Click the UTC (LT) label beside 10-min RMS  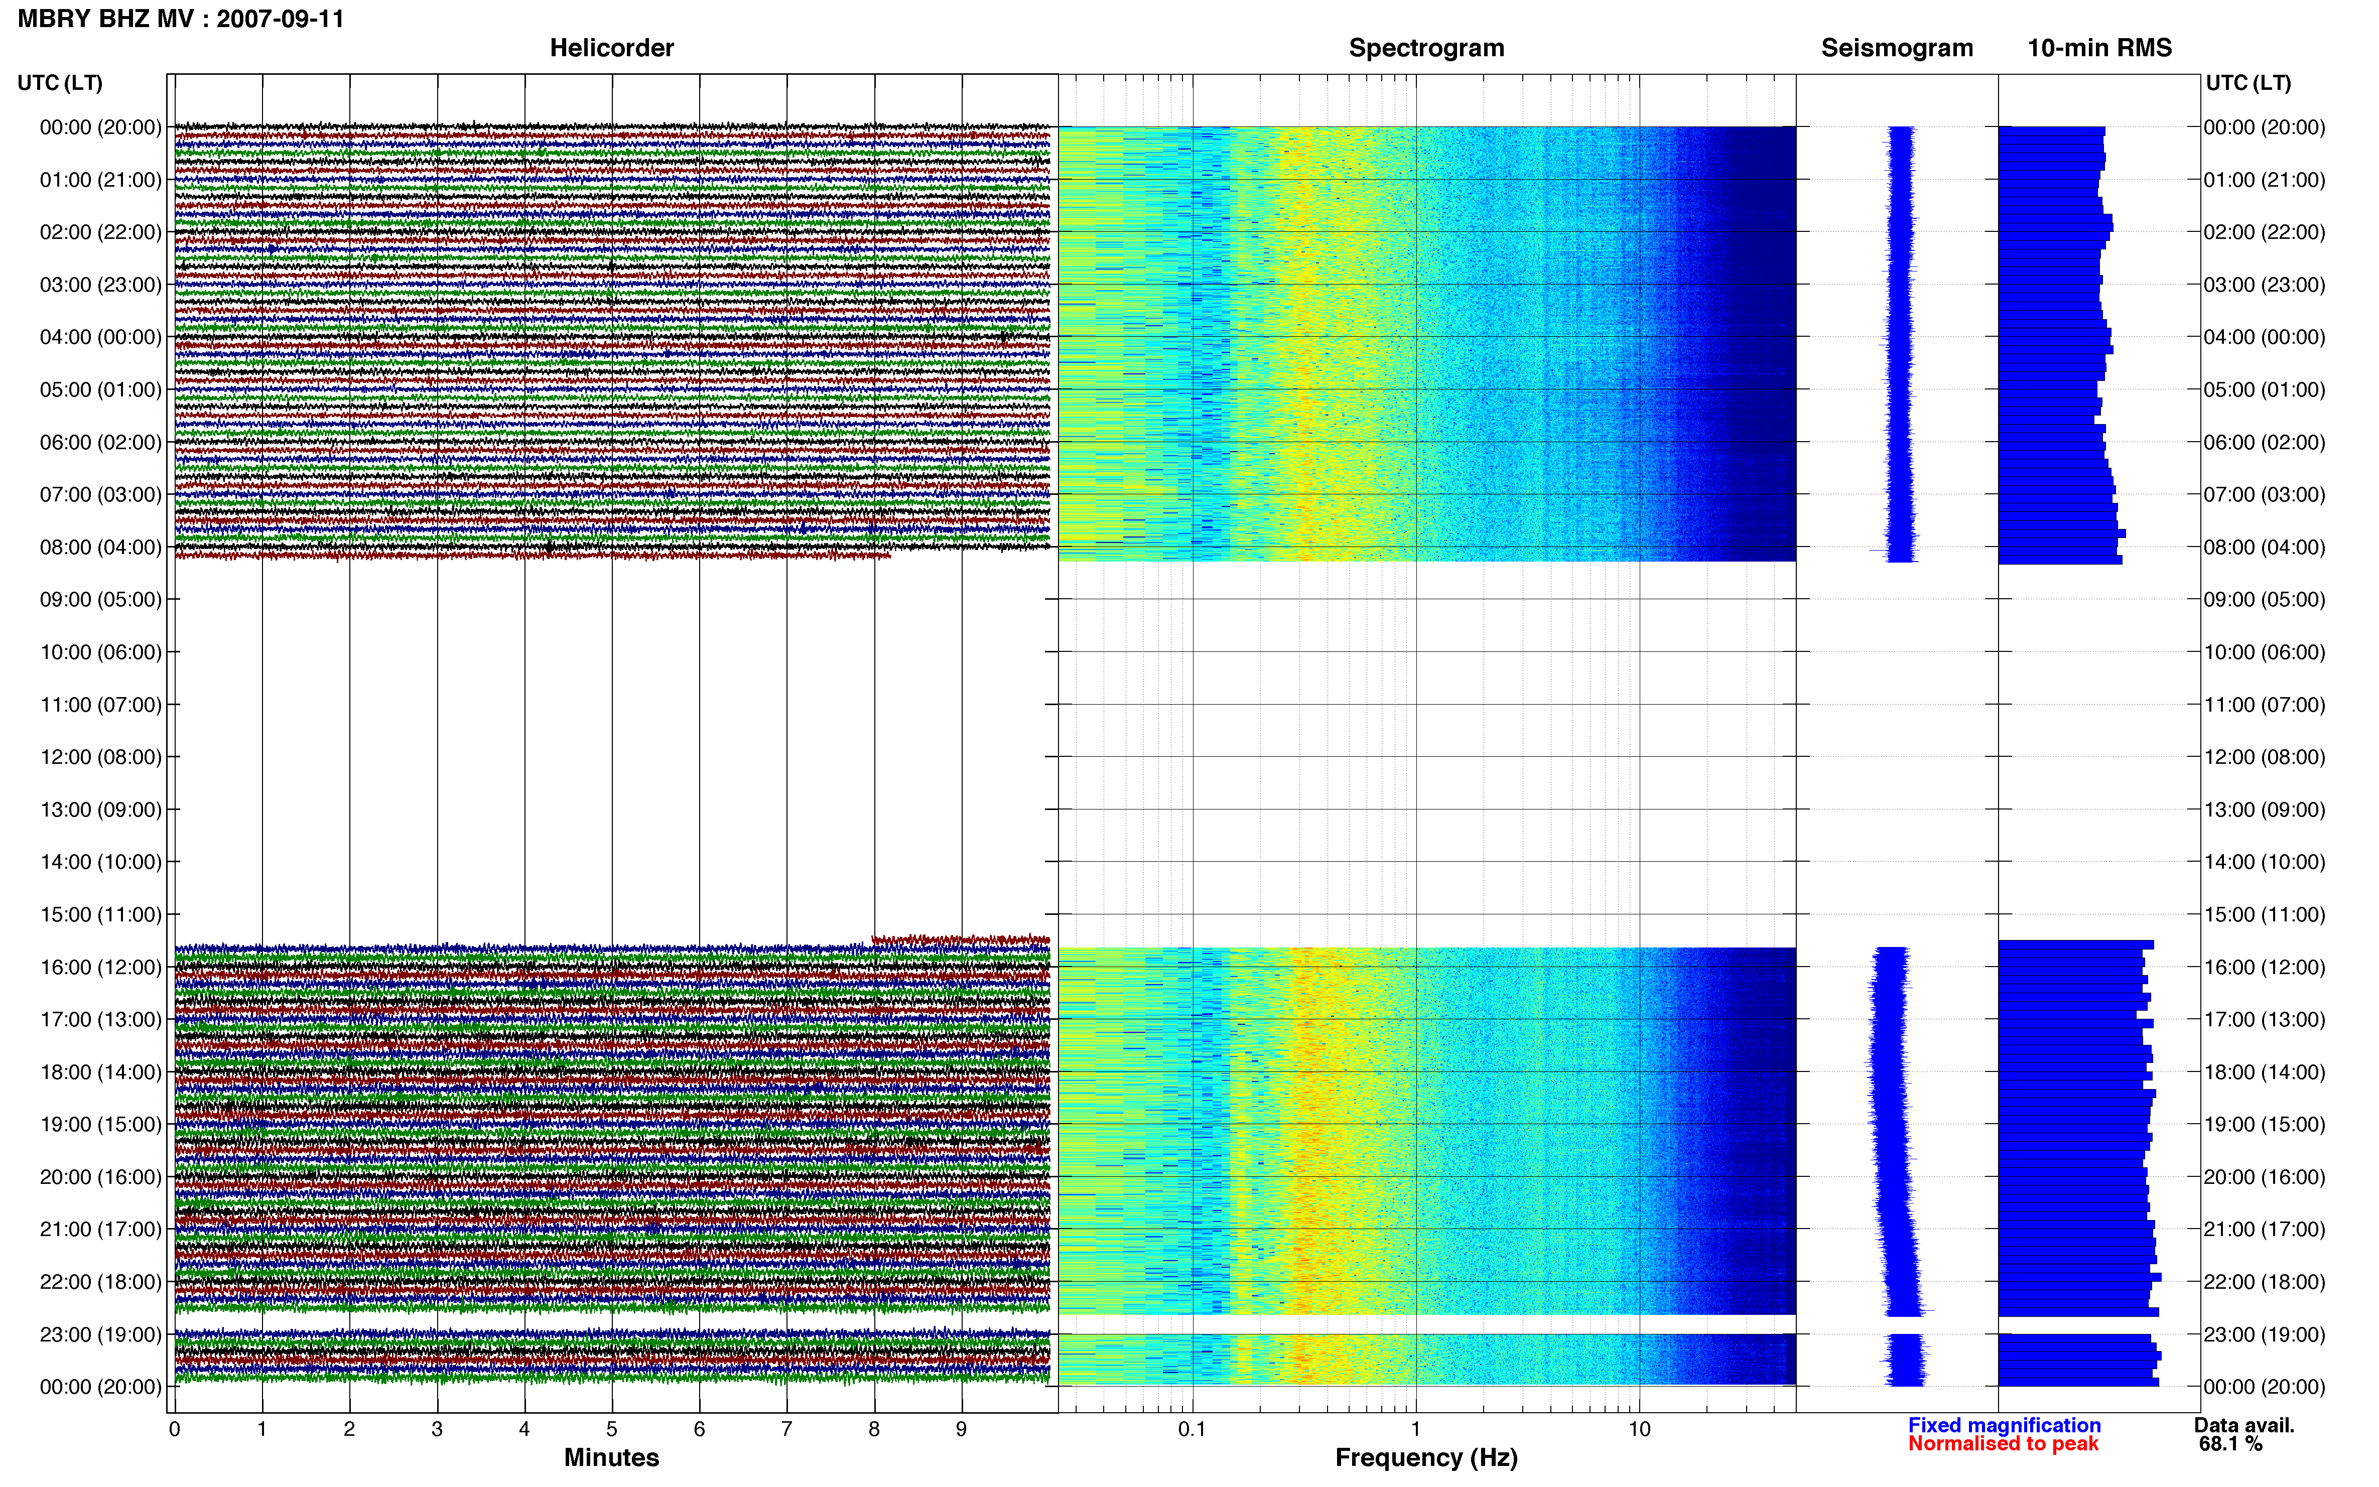pyautogui.click(x=2248, y=83)
